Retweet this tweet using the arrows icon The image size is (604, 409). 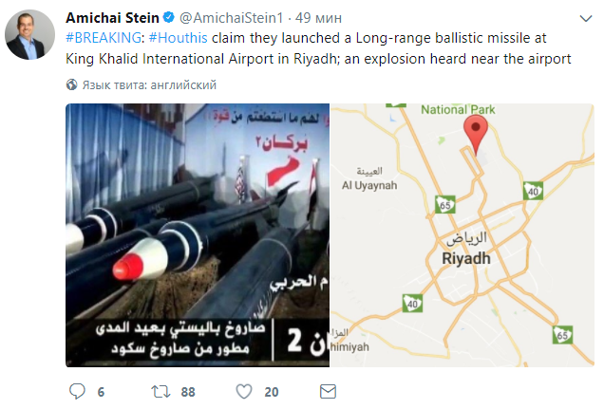tap(162, 391)
